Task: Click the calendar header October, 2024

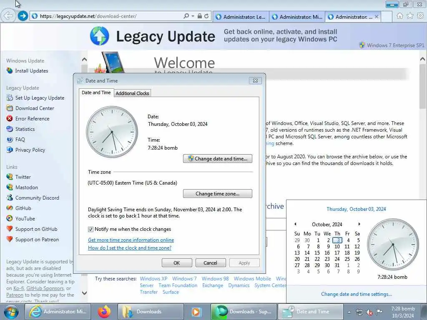Action: click(x=327, y=225)
